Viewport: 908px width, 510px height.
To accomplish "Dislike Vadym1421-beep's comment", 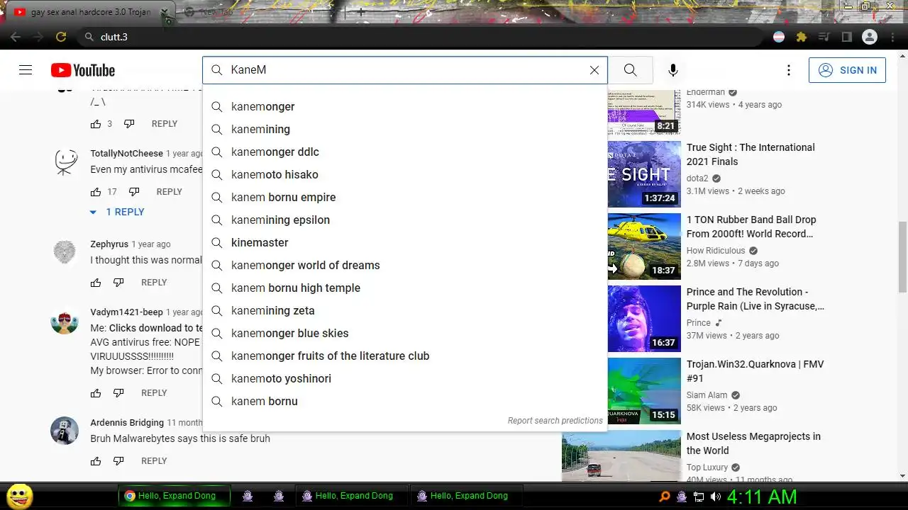I will click(118, 393).
